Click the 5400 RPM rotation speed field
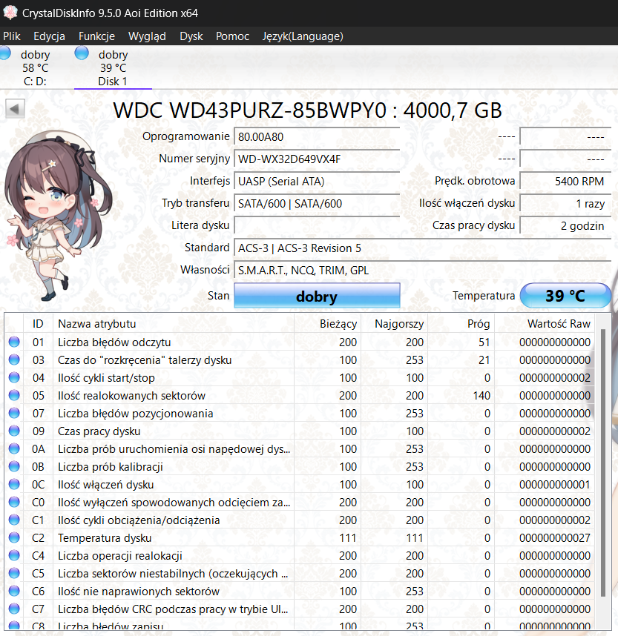 [565, 182]
